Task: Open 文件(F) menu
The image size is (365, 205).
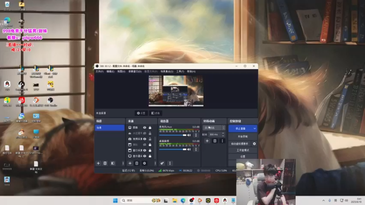Action: 99,72
